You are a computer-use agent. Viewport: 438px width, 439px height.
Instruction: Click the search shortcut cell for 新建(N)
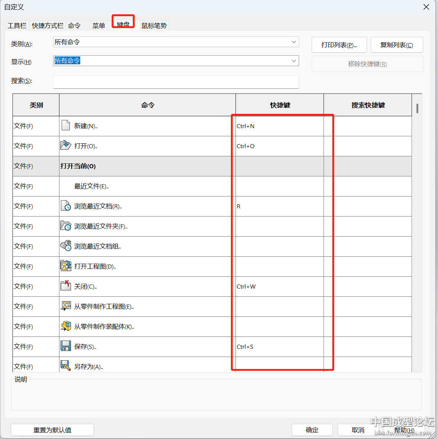pyautogui.click(x=368, y=126)
